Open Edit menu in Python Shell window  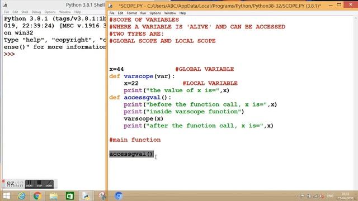pos(15,12)
